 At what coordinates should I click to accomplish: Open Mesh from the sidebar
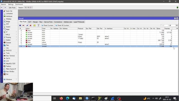click(x=8, y=29)
